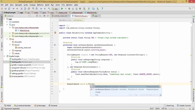Viewport: 195px width, 110px height.
Task: Open the Gradle Console
Action: tap(184, 105)
